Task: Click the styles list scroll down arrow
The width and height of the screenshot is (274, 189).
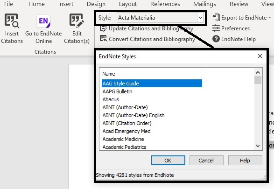Action: (x=258, y=146)
